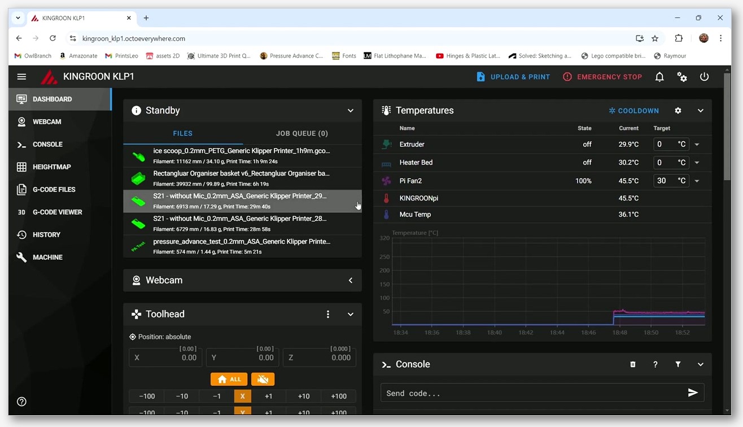Go back in browser
Viewport: 743px width, 427px height.
pos(19,38)
